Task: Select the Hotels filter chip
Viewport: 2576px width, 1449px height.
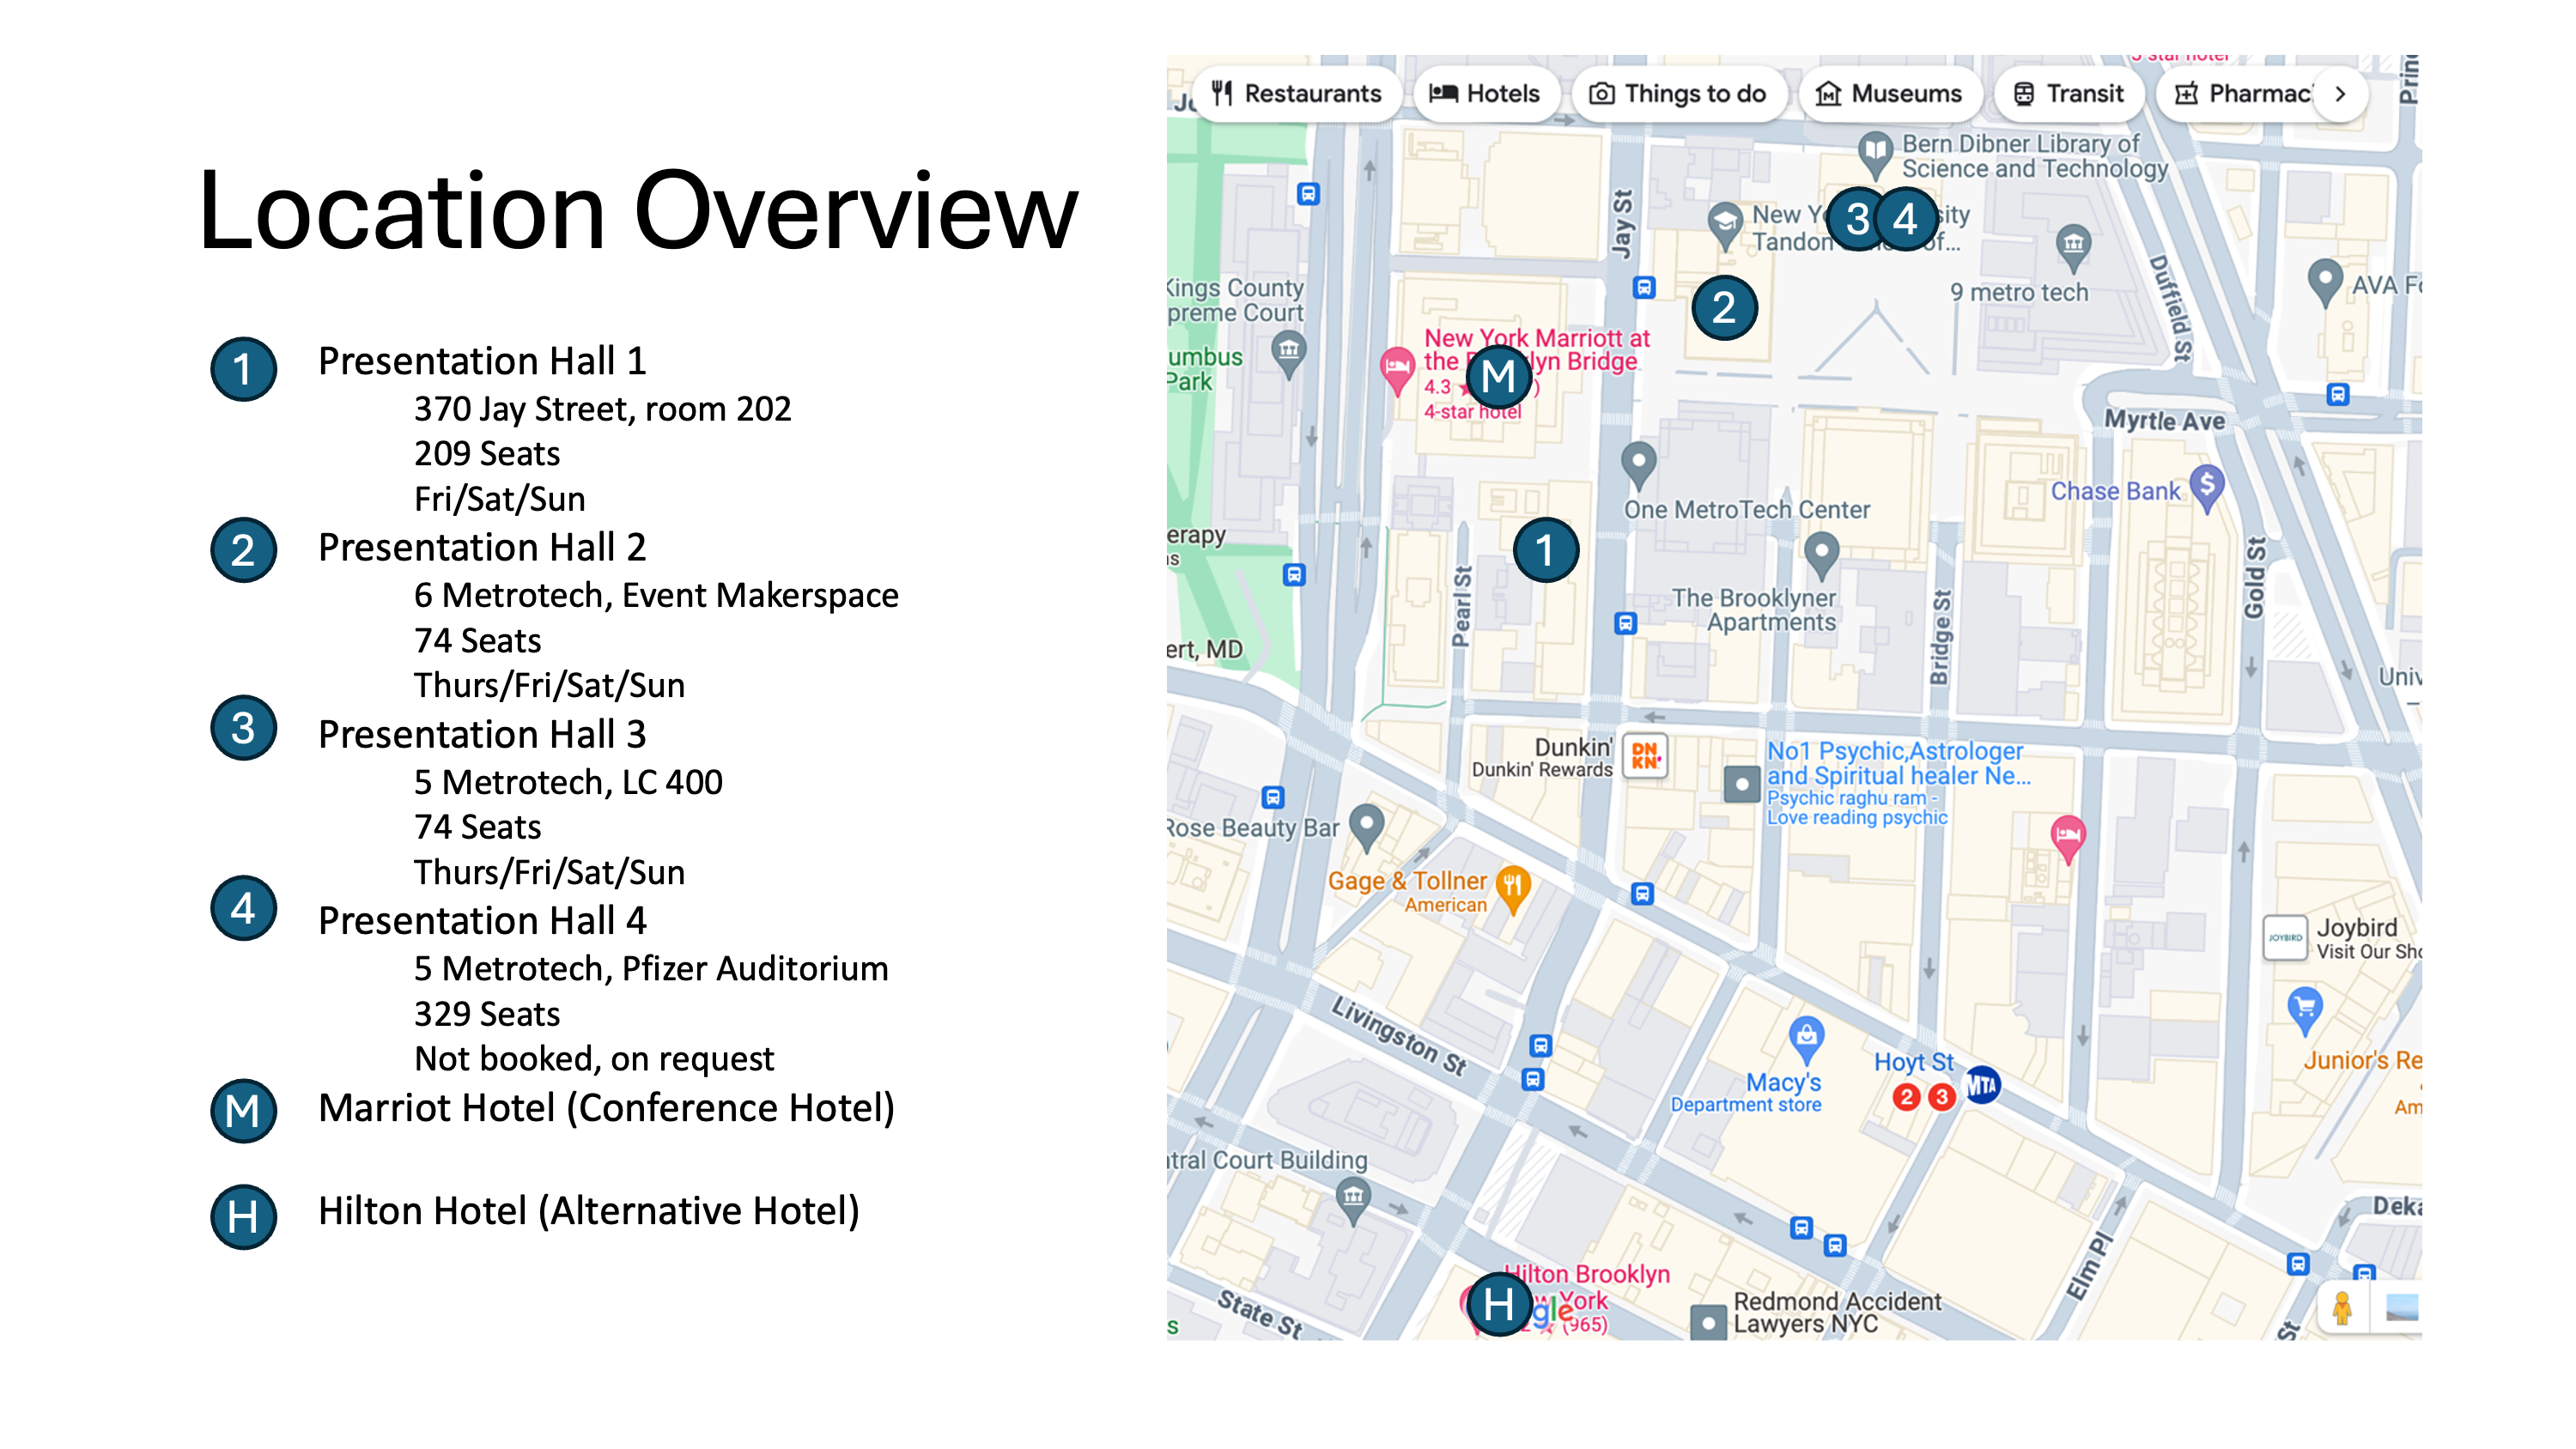Action: tap(1485, 94)
